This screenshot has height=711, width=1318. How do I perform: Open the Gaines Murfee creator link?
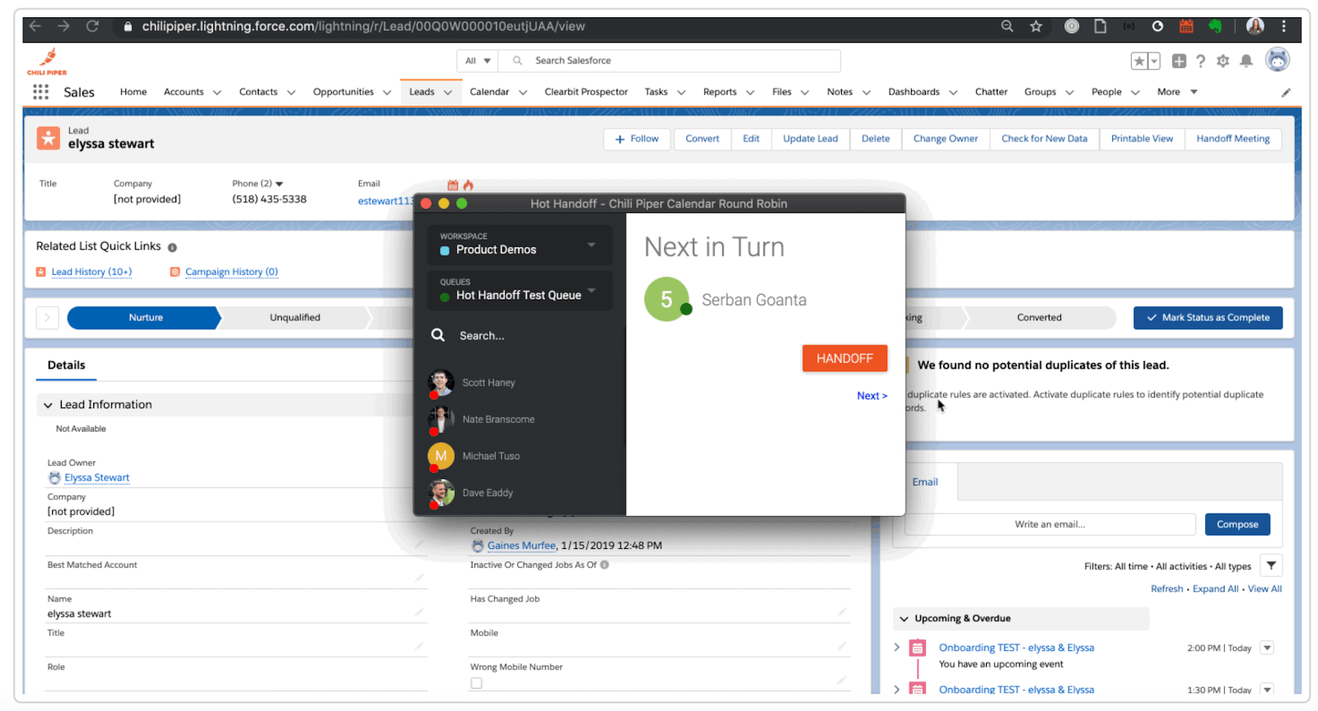(521, 546)
